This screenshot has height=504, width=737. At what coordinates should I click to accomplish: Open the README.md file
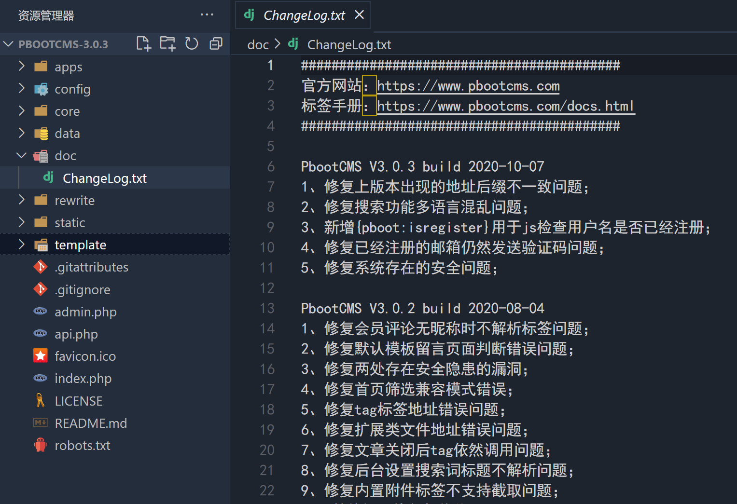[91, 423]
